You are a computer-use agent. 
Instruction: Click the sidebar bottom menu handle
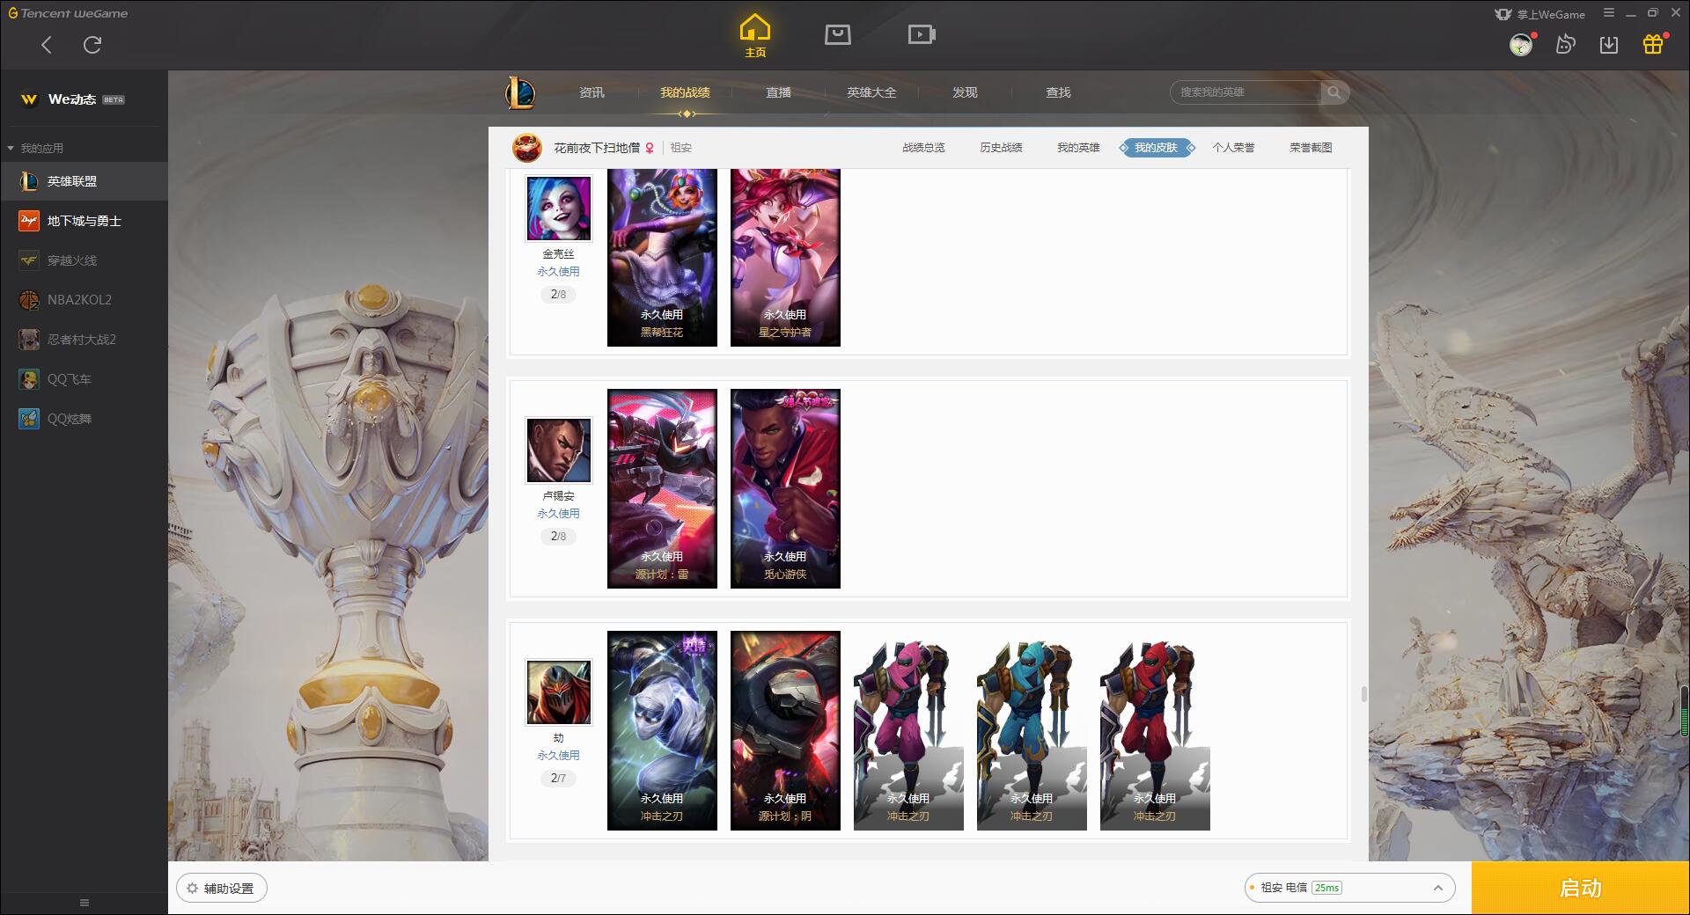[x=84, y=903]
